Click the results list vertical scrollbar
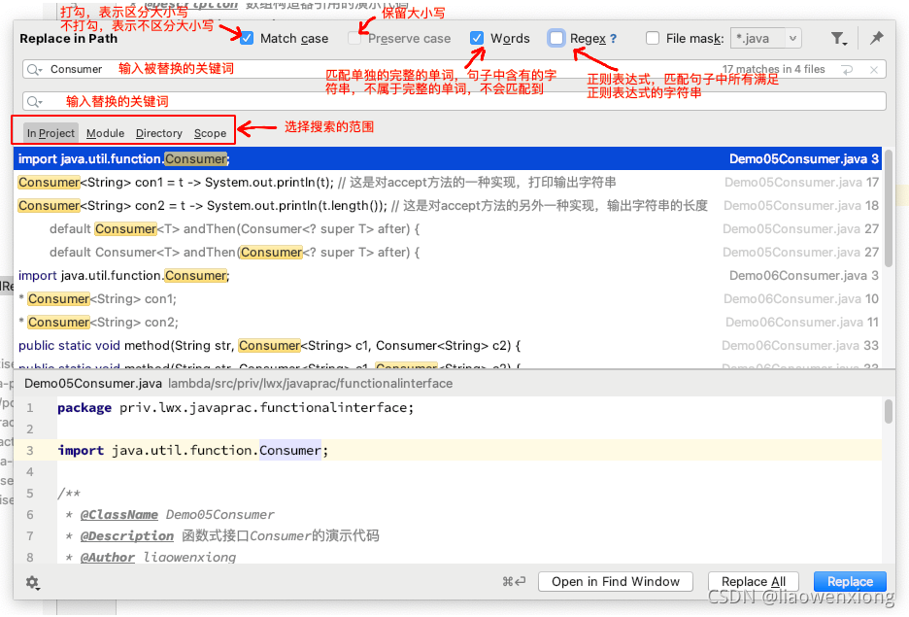909x617 pixels. coord(889,209)
